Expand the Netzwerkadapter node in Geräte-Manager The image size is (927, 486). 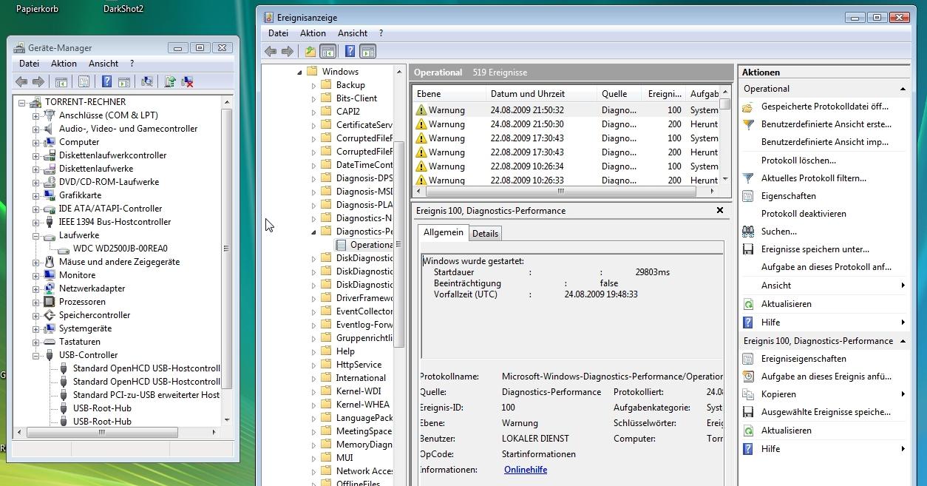coord(35,288)
